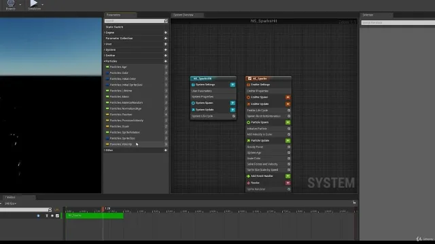Expand the User parameter category
The image size is (435, 244).
pyautogui.click(x=105, y=44)
